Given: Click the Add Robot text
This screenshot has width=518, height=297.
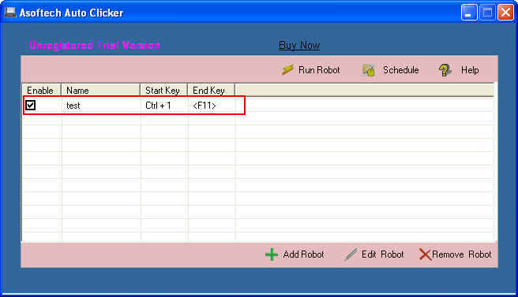Looking at the screenshot, I should point(303,254).
